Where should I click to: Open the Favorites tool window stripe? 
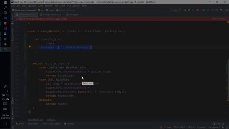13,113
